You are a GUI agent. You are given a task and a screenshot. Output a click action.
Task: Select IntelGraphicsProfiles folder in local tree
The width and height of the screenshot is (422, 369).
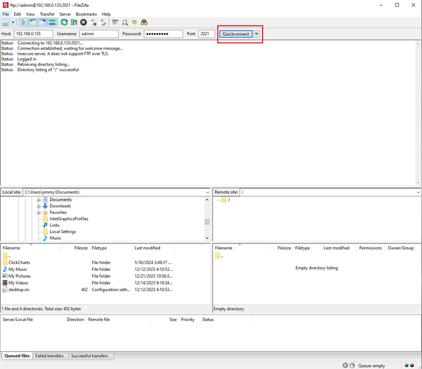69,219
